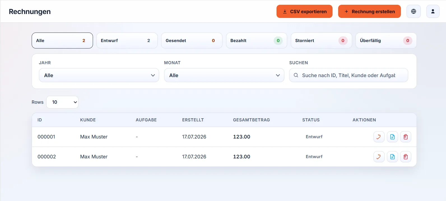
Task: Click the Entwurf status of invoice 000002
Action: pyautogui.click(x=314, y=157)
